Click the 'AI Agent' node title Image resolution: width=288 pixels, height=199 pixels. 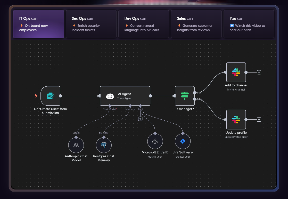[124, 94]
